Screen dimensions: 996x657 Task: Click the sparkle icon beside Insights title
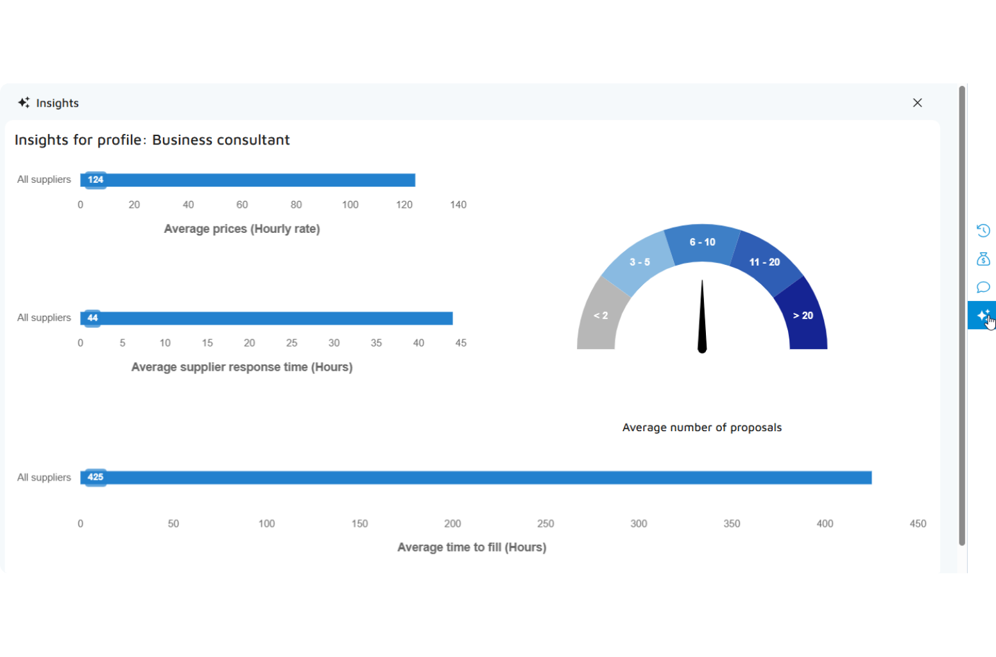[x=24, y=103]
